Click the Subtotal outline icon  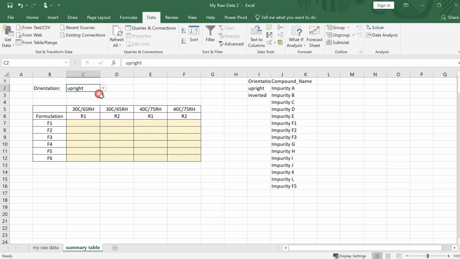tap(338, 43)
